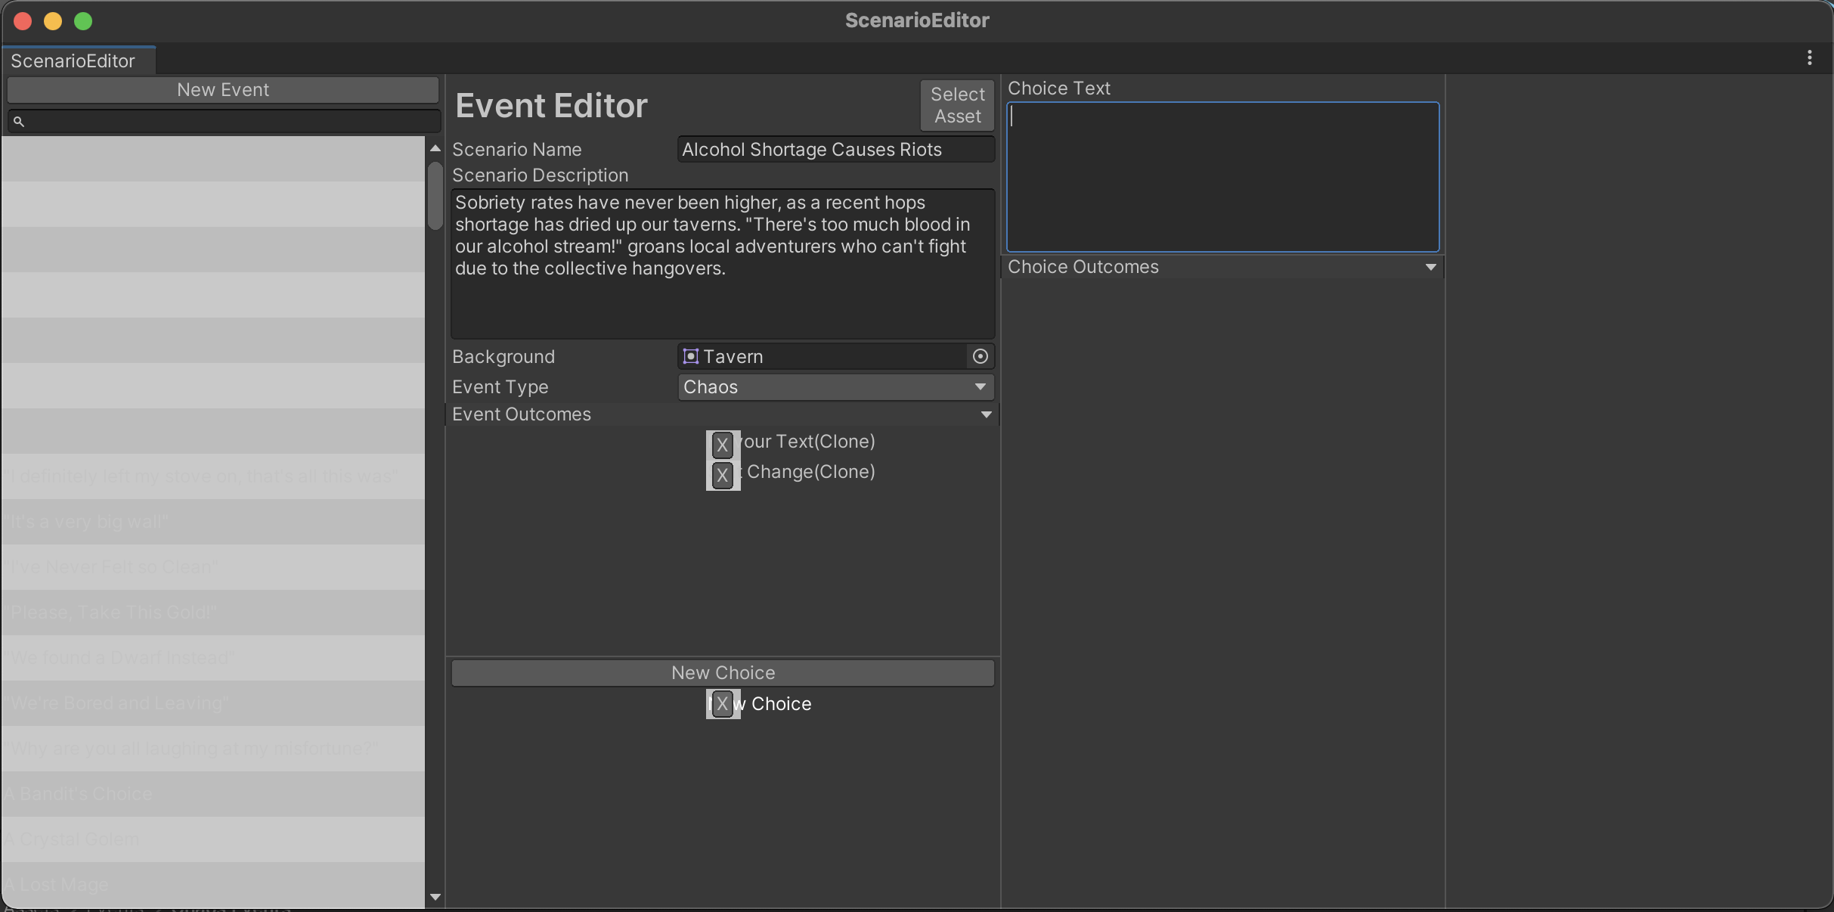Collapse the Event Outcomes section
1834x912 pixels.
[984, 414]
